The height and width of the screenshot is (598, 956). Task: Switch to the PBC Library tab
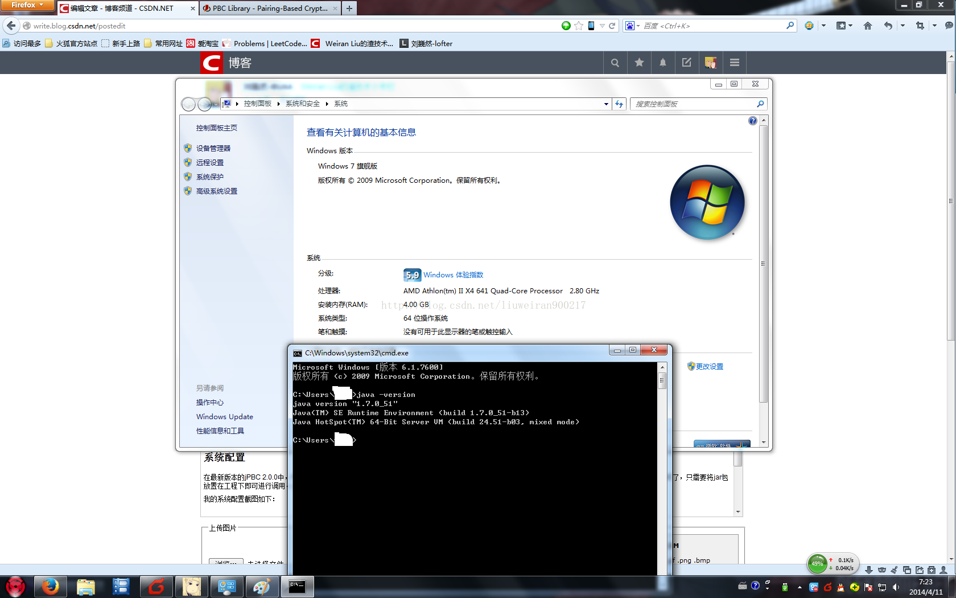tap(270, 8)
